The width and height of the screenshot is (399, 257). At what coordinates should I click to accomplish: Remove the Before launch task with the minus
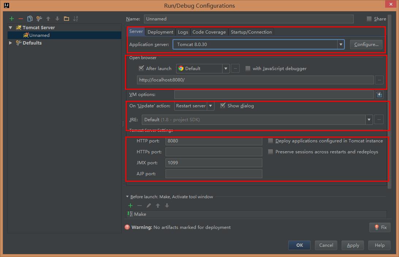point(140,206)
